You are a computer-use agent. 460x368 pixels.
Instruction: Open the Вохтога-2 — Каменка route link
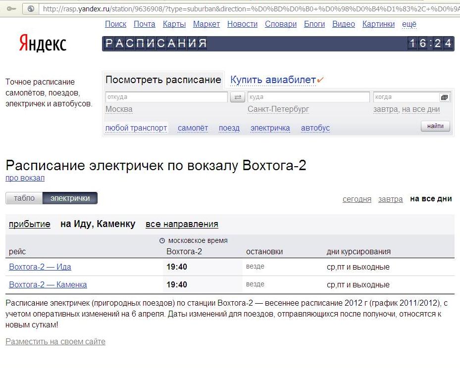tap(48, 284)
